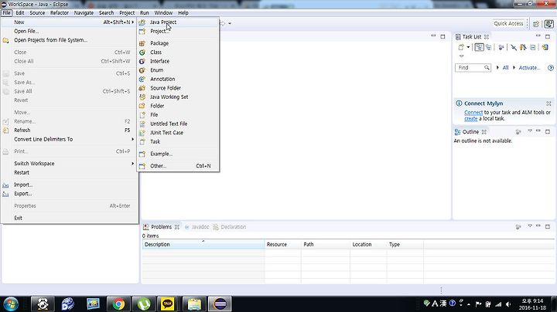Click the Quick Access search box
557x312 pixels.
click(x=509, y=23)
